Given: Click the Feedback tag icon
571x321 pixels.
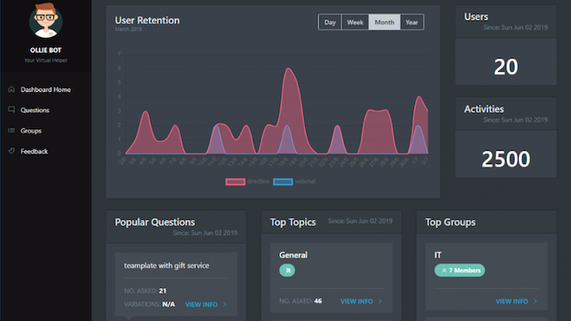Looking at the screenshot, I should pos(12,151).
